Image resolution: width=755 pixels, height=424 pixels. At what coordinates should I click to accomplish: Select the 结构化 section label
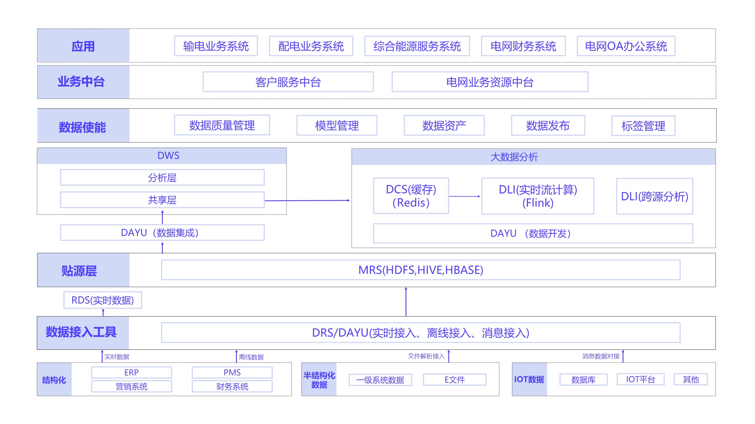coord(54,380)
